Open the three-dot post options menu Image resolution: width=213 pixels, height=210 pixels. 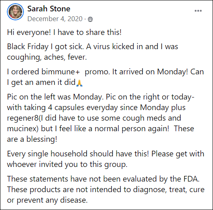tap(198, 11)
